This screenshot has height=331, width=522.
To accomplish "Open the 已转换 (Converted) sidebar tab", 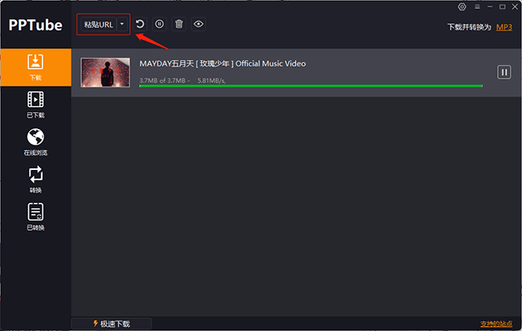I will [x=35, y=217].
